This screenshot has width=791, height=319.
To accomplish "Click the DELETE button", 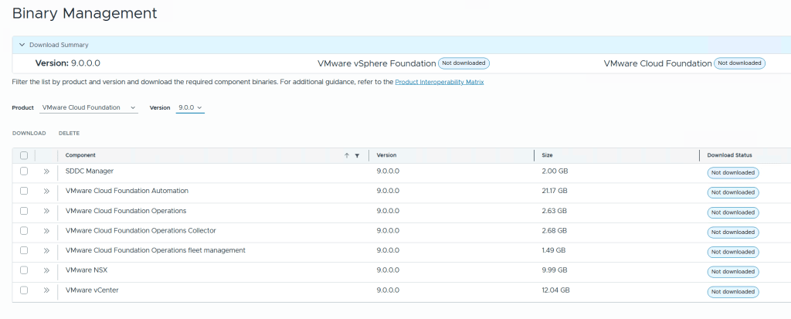I will [69, 133].
